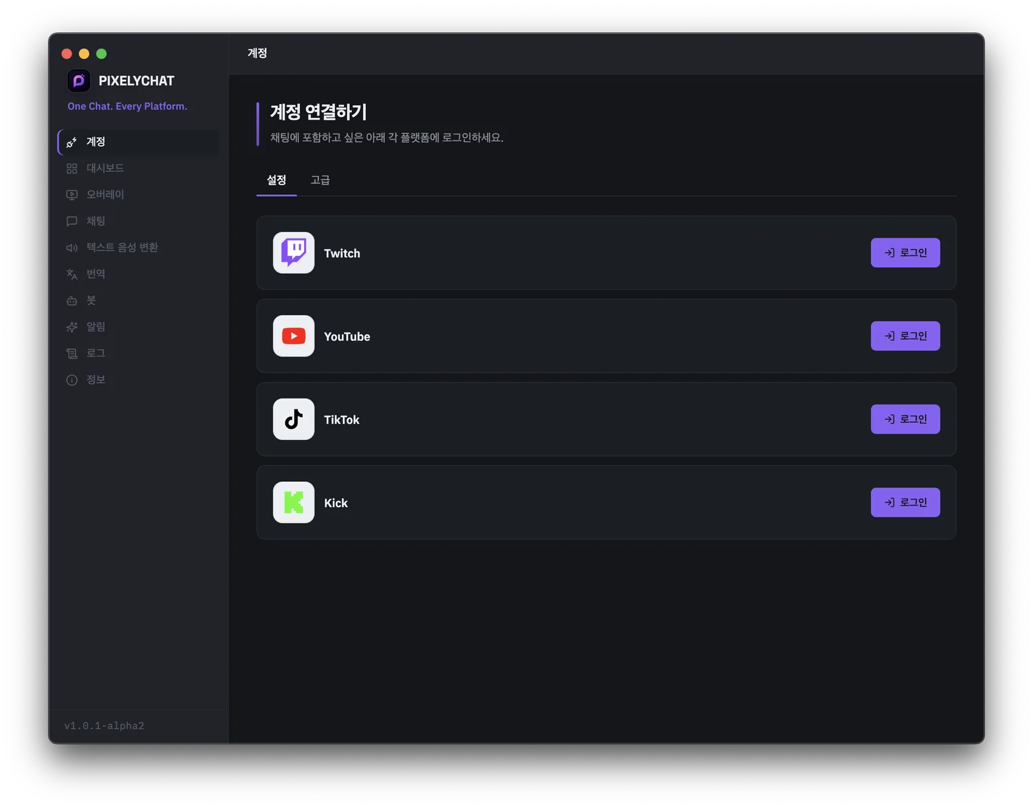Click the YouTube name label
Screen dimensions: 1033x808
(x=347, y=337)
